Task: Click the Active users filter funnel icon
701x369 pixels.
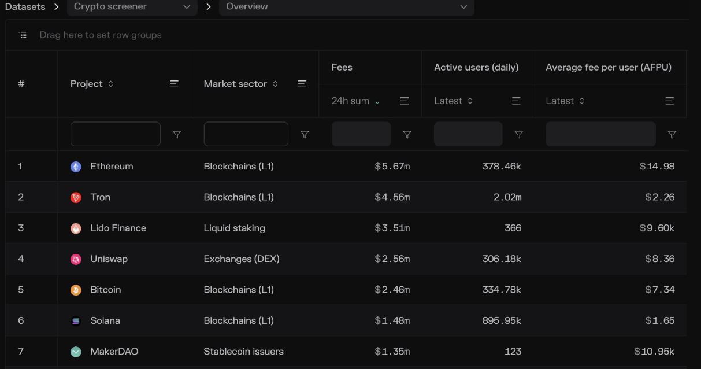Action: 519,134
